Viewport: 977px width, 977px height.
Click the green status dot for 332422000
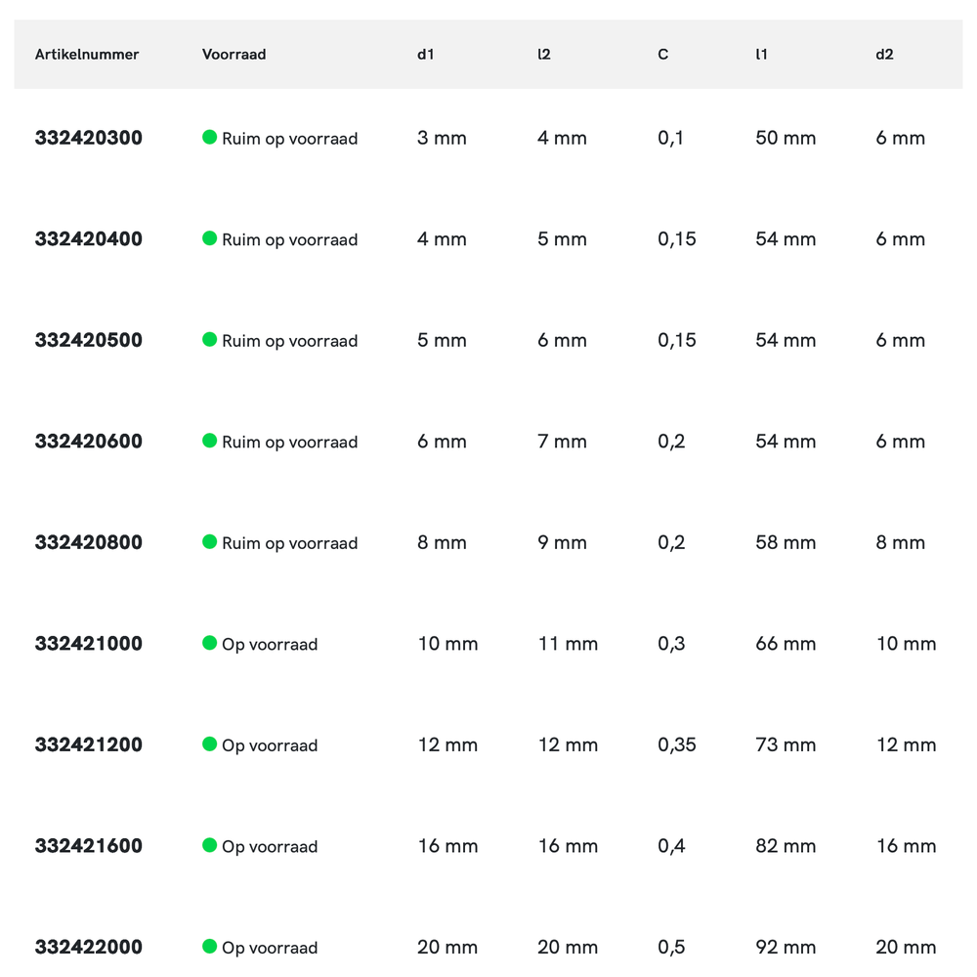coord(209,947)
